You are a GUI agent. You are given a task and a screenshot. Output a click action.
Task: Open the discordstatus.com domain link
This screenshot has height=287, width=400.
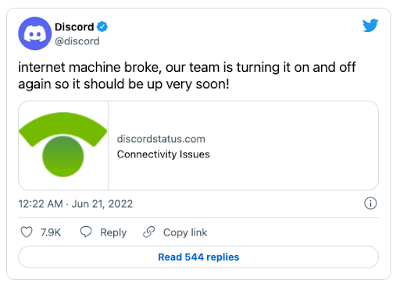pos(161,139)
